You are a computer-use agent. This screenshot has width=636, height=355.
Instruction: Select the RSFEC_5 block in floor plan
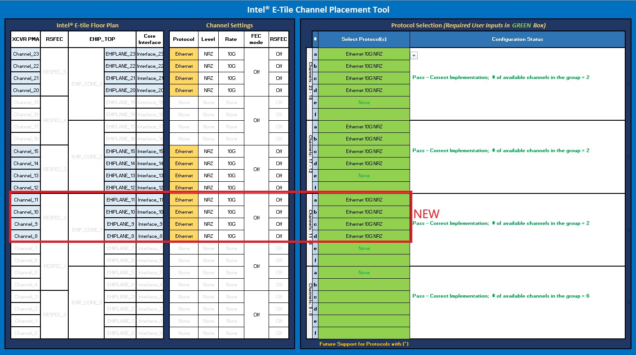(x=54, y=72)
